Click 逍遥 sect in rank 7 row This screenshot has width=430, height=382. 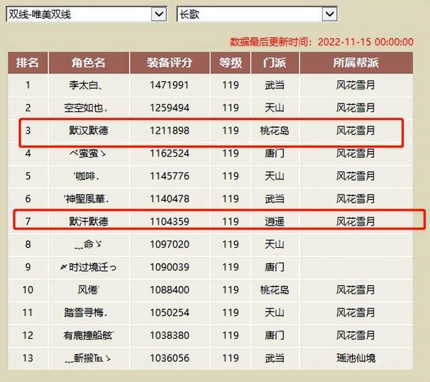pos(274,221)
